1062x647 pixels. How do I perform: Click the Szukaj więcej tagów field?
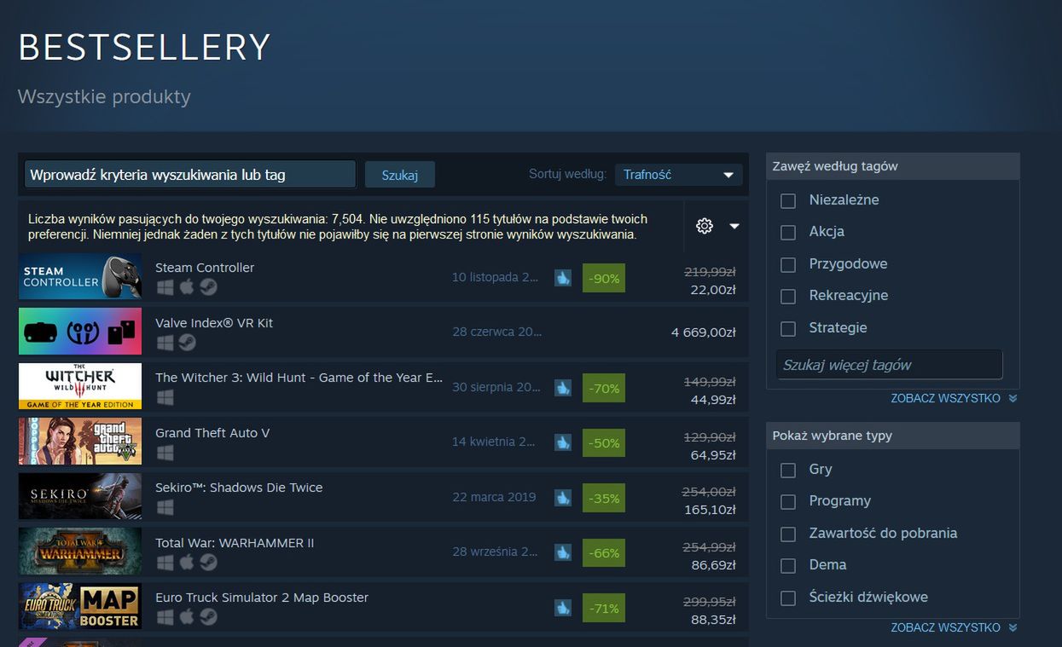coord(890,365)
